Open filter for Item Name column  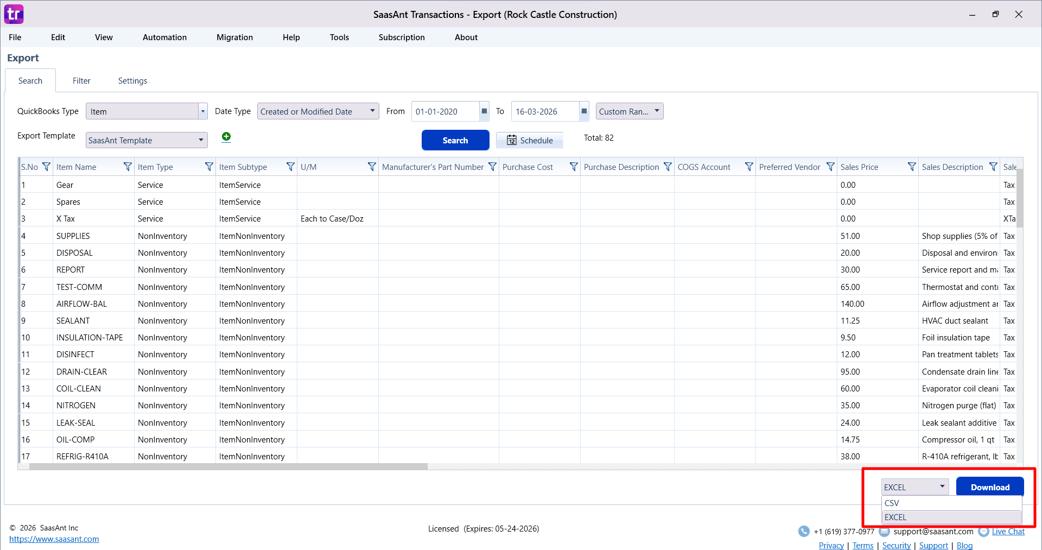(x=128, y=167)
